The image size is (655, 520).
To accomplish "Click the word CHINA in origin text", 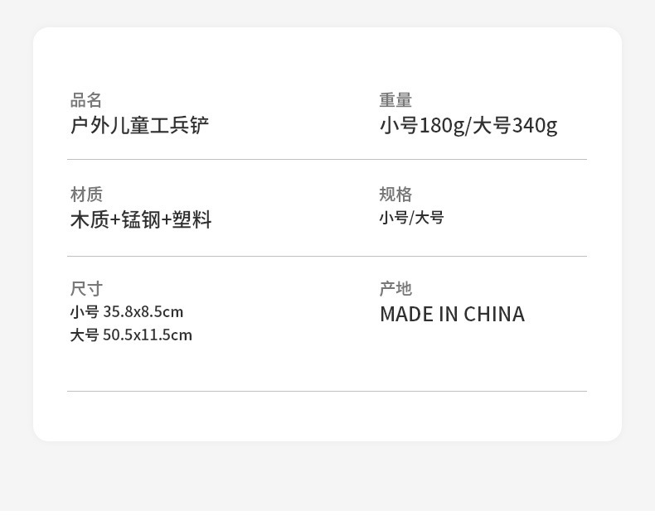I will (494, 315).
